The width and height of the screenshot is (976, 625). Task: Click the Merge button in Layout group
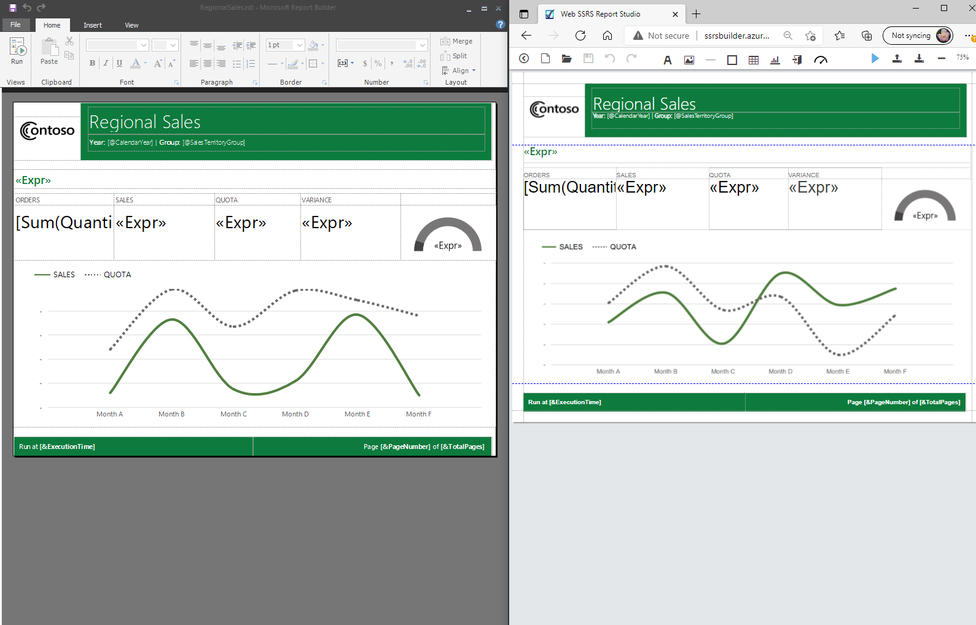[456, 41]
